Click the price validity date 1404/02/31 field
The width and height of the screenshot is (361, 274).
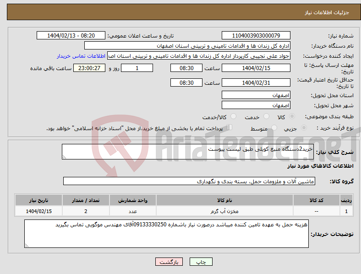coord(256,82)
